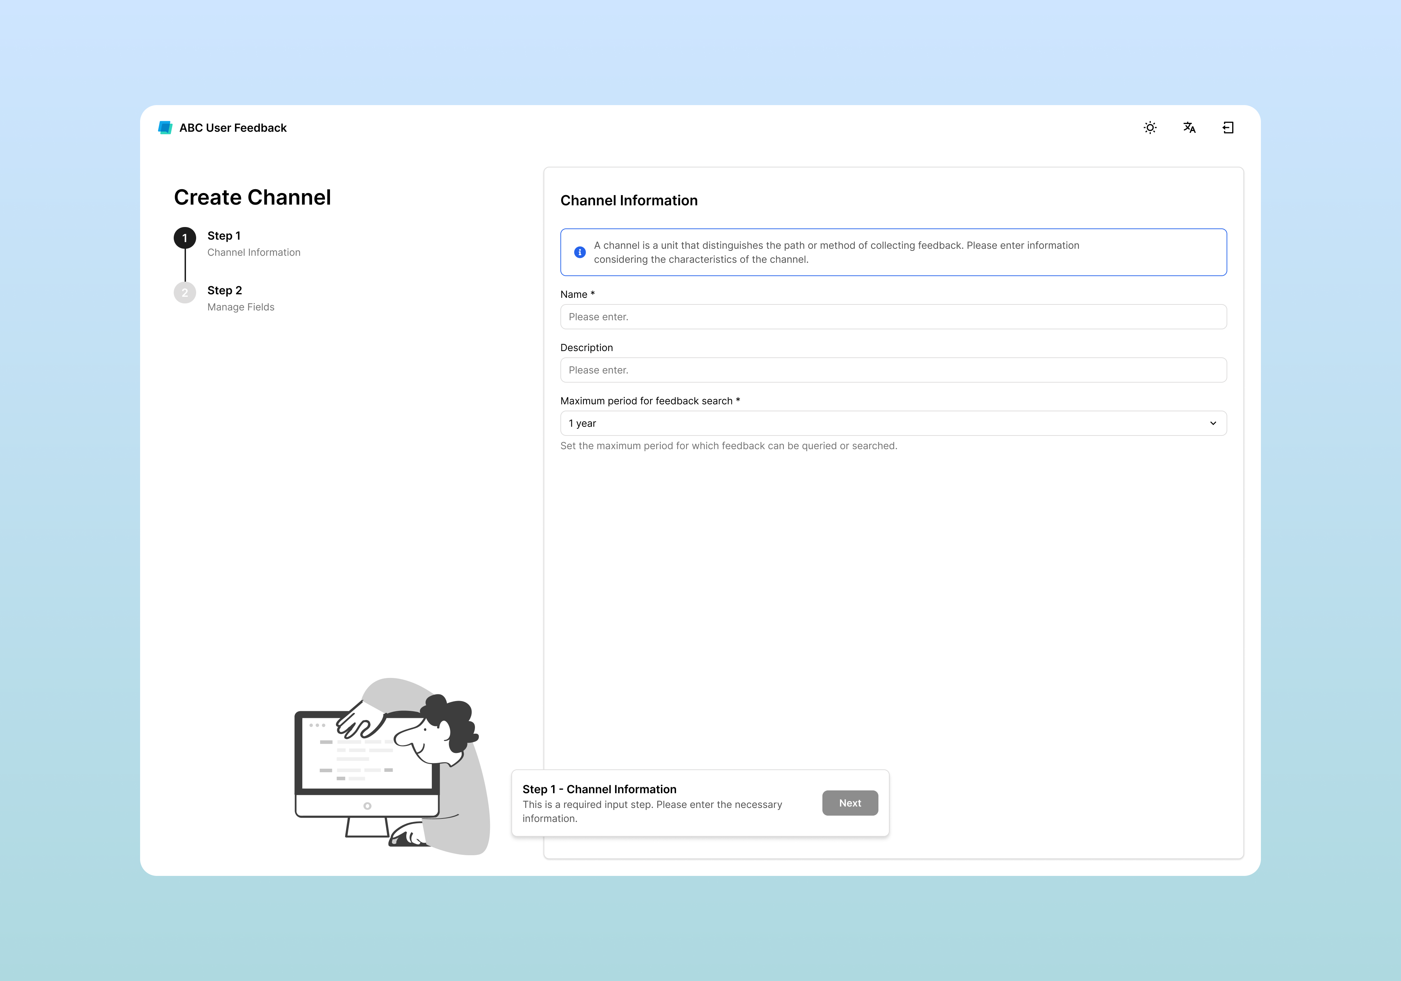Select the Step 1 circle indicator
This screenshot has width=1401, height=981.
(x=185, y=238)
